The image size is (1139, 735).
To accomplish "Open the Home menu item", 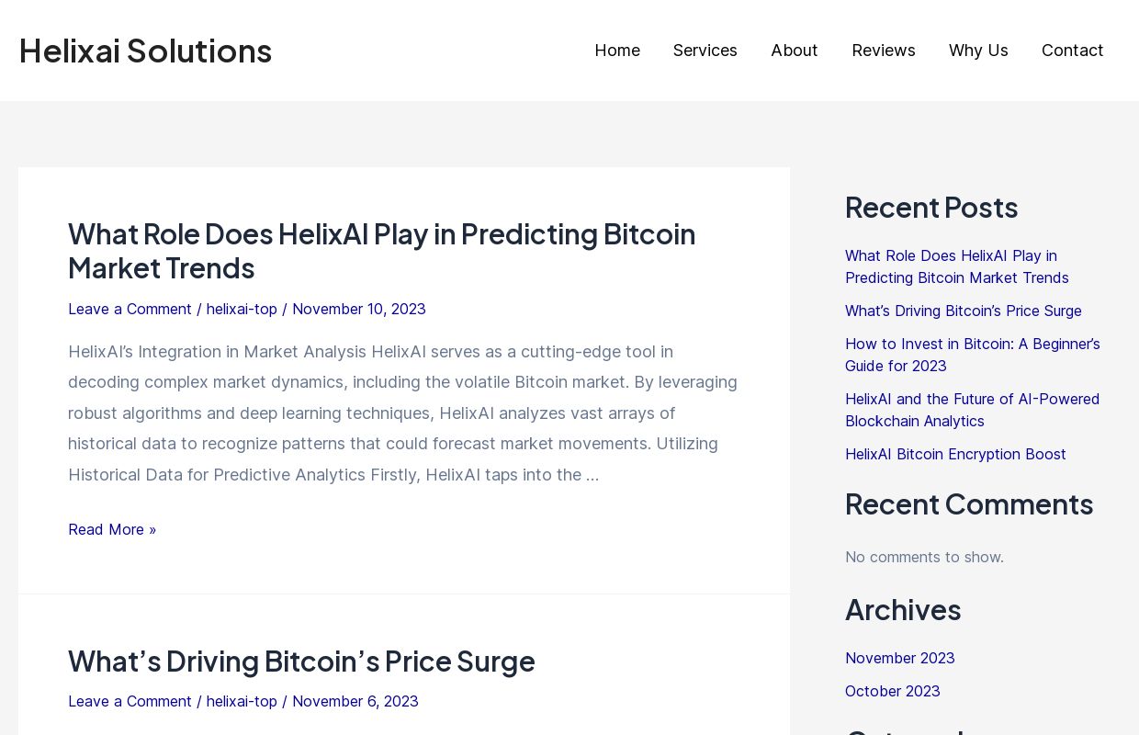I will [616, 51].
